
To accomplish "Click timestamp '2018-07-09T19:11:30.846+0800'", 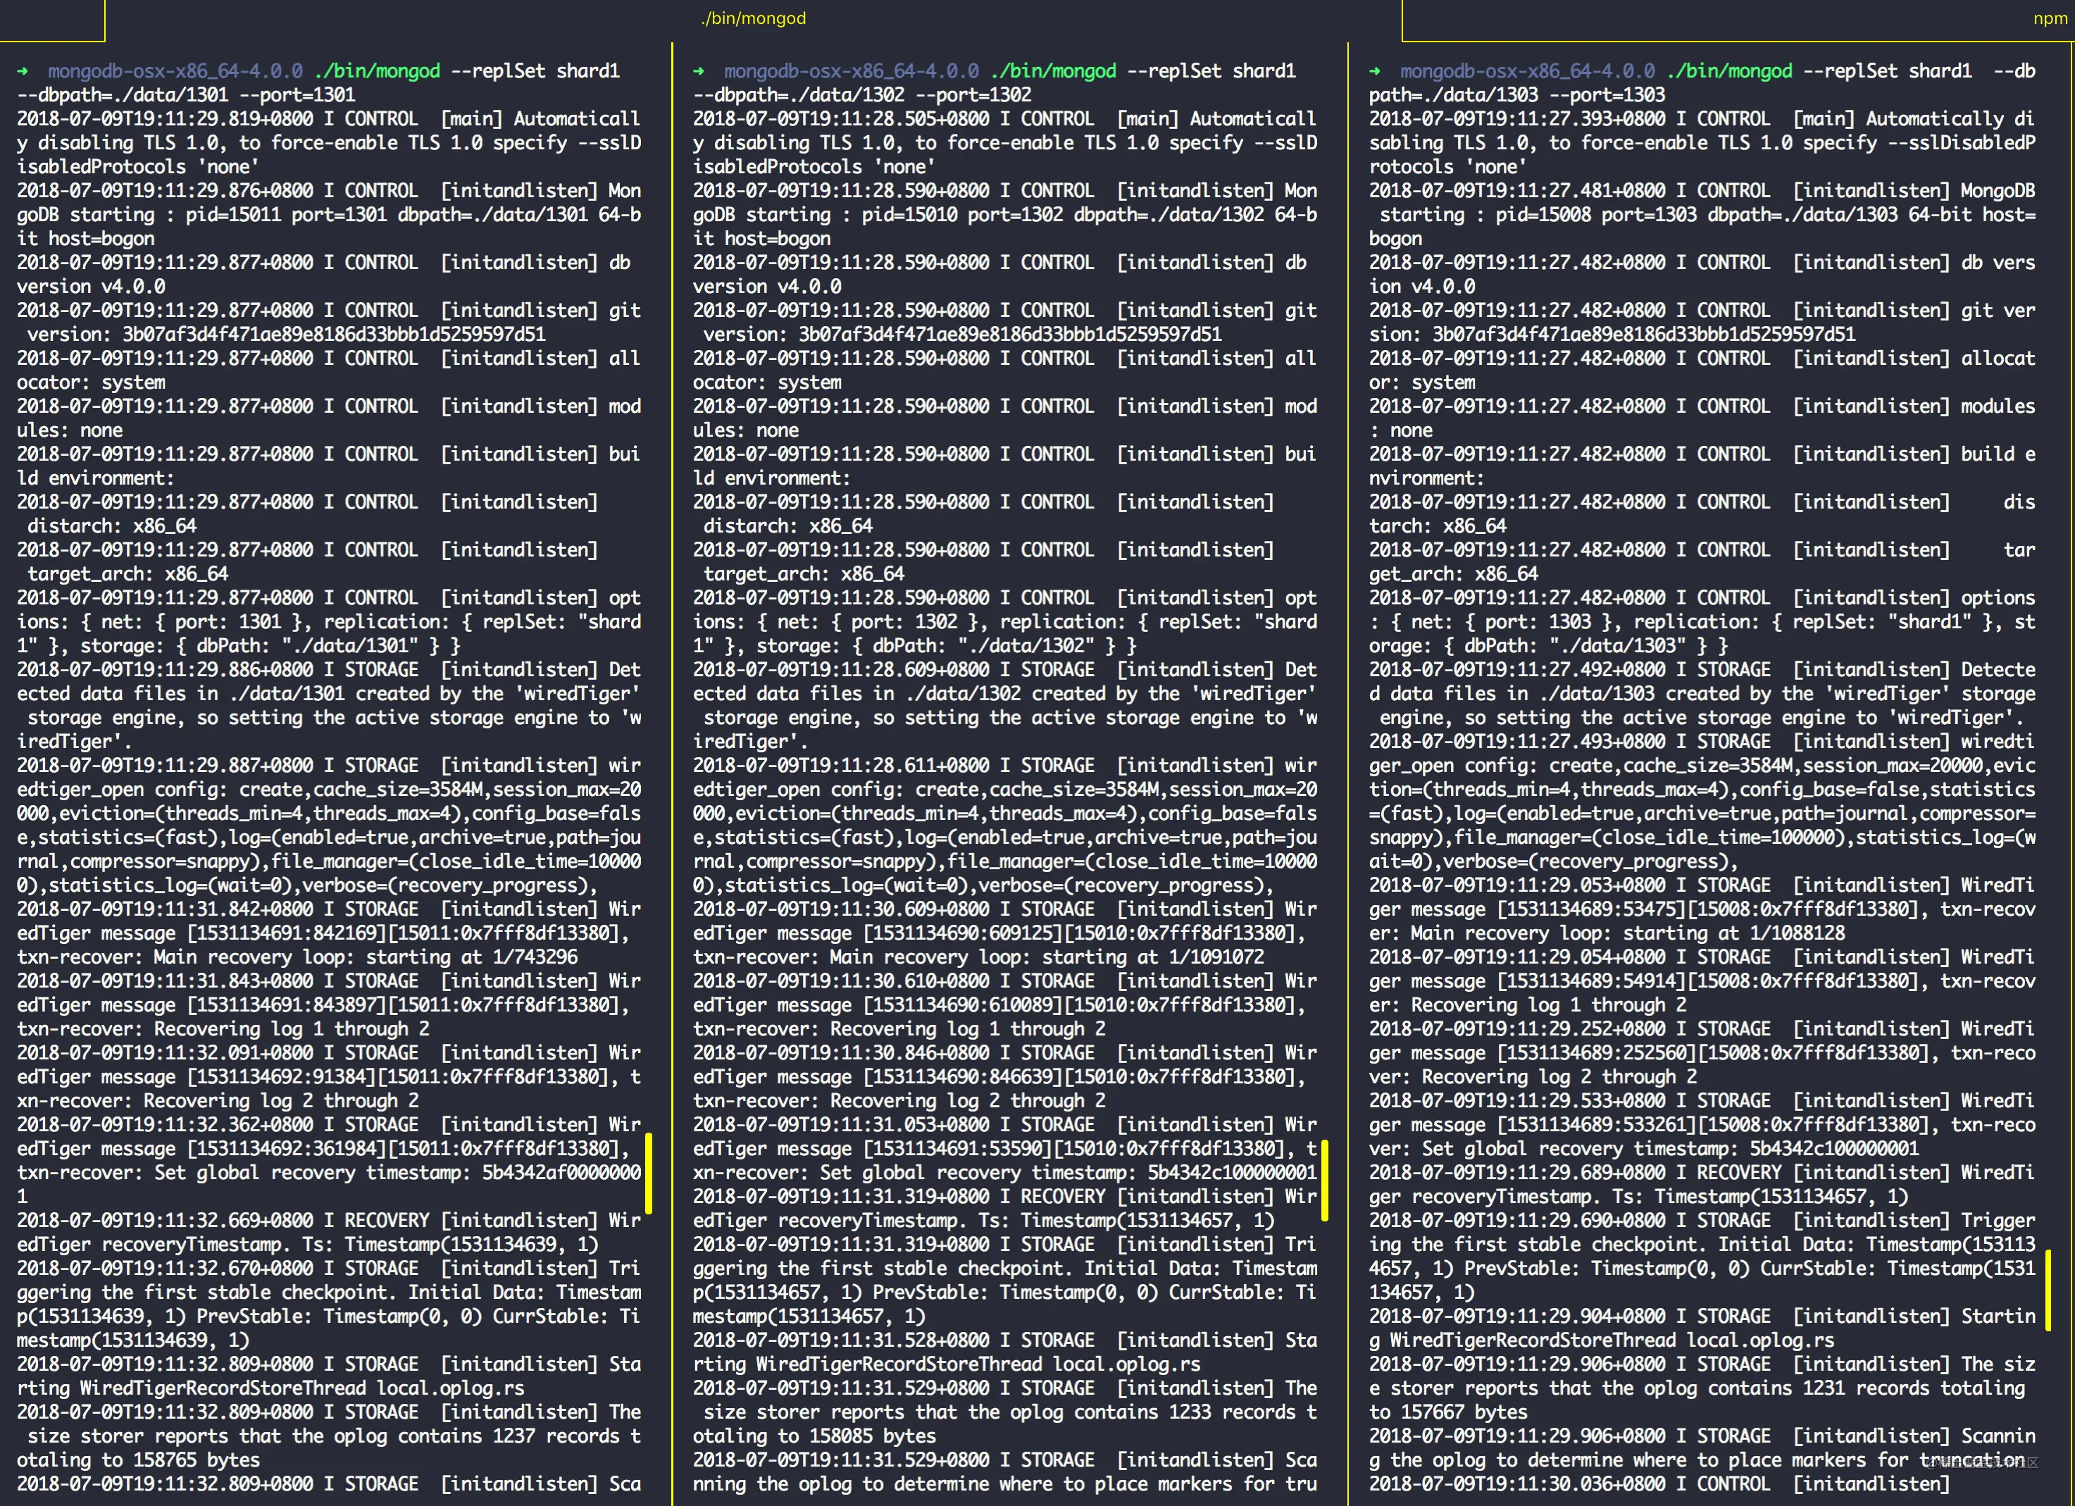I will tap(841, 1053).
